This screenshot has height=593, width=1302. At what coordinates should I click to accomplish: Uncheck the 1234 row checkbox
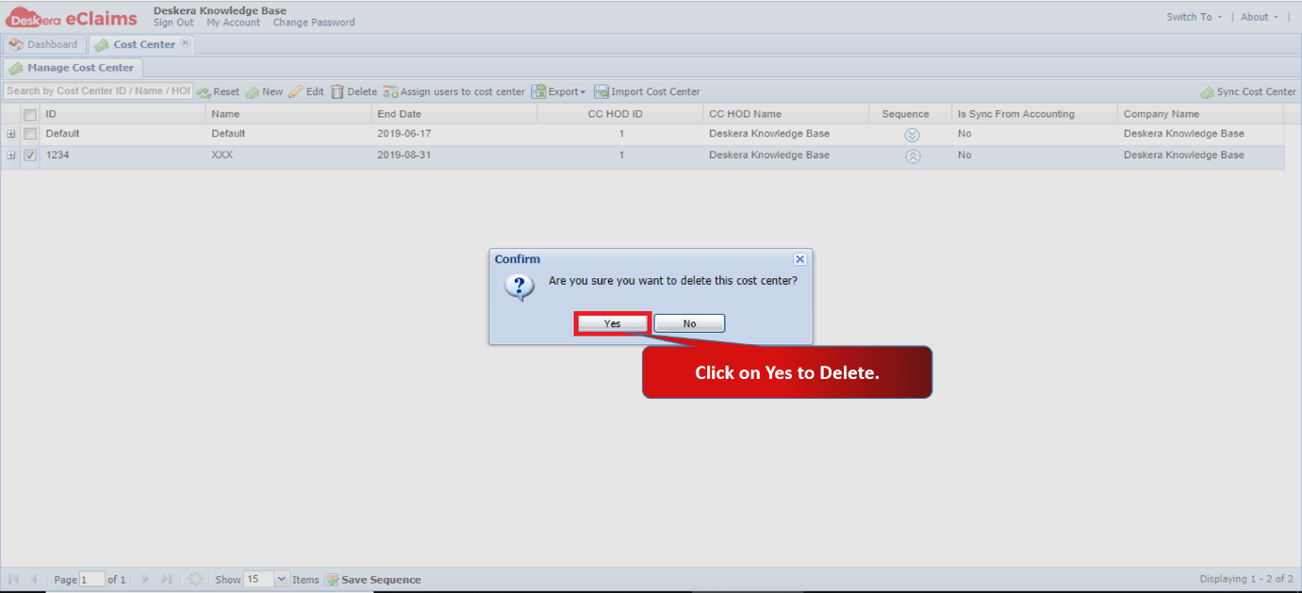point(30,156)
